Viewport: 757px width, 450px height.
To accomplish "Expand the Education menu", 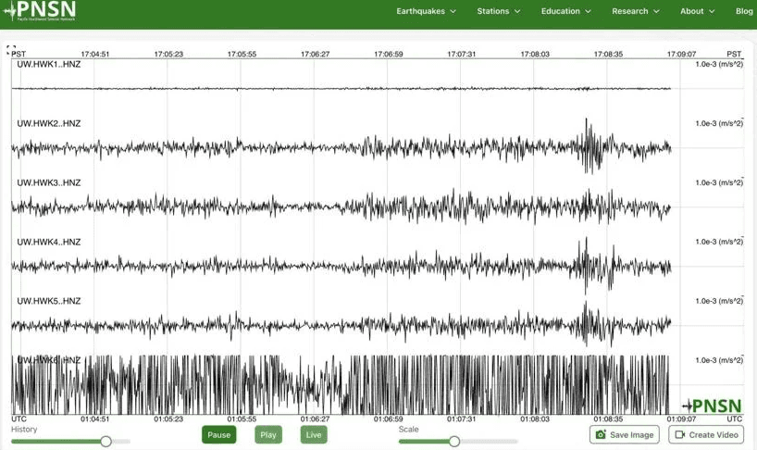I will [x=566, y=12].
